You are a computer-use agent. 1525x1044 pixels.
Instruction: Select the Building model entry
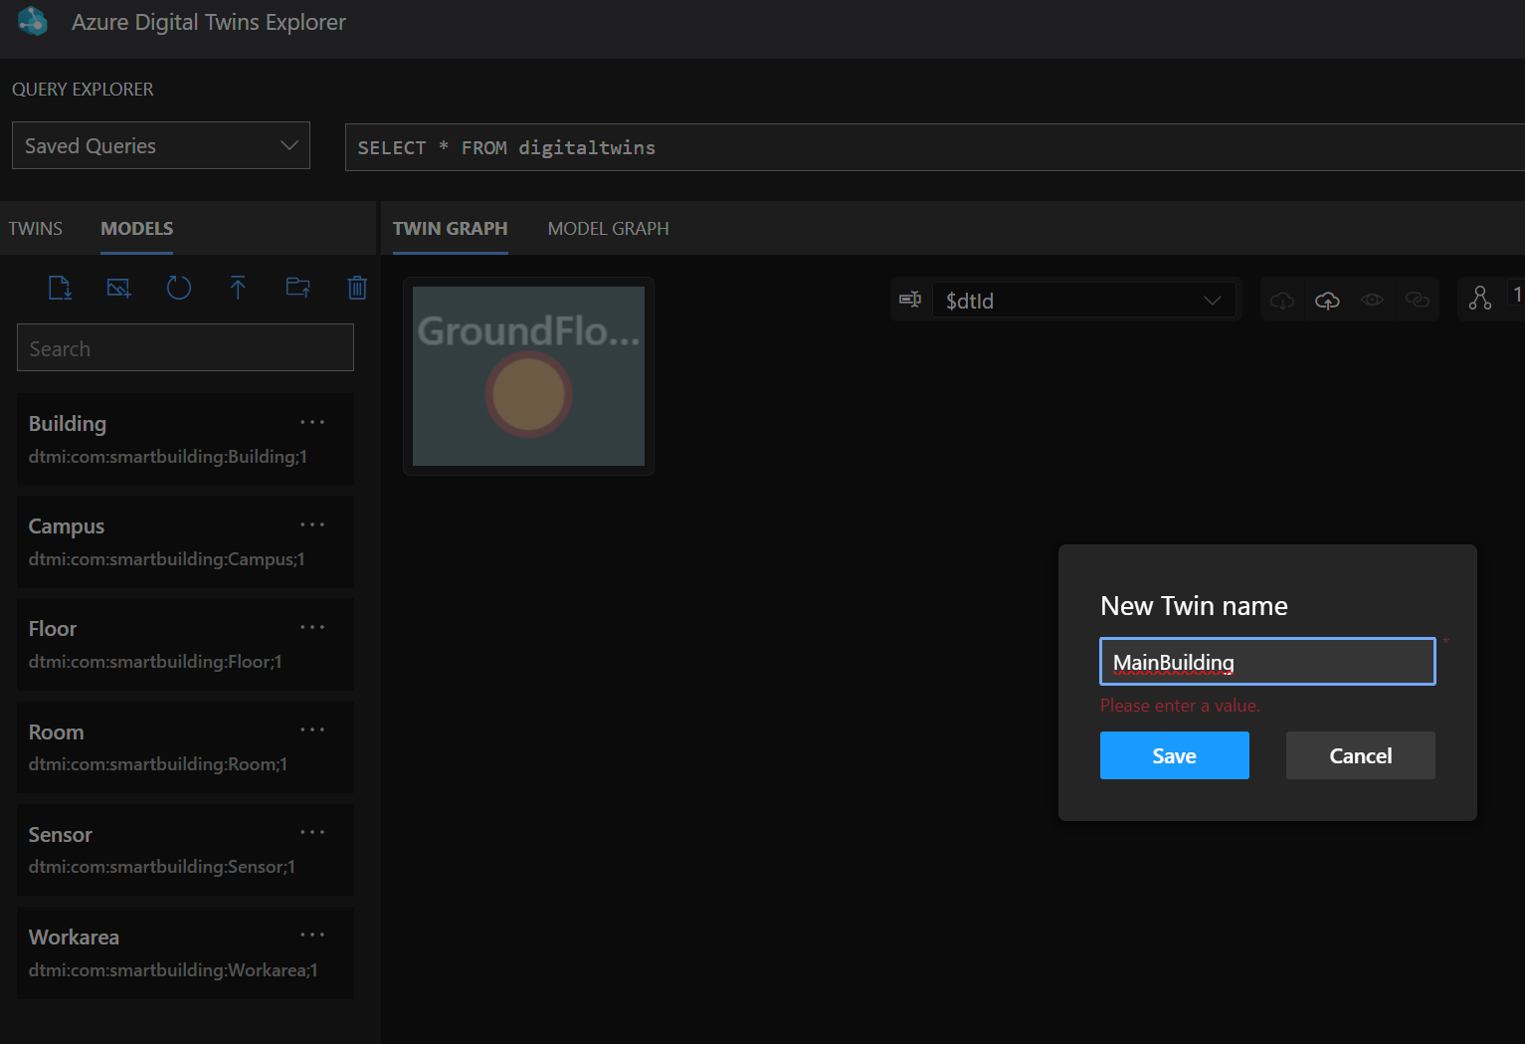point(185,439)
